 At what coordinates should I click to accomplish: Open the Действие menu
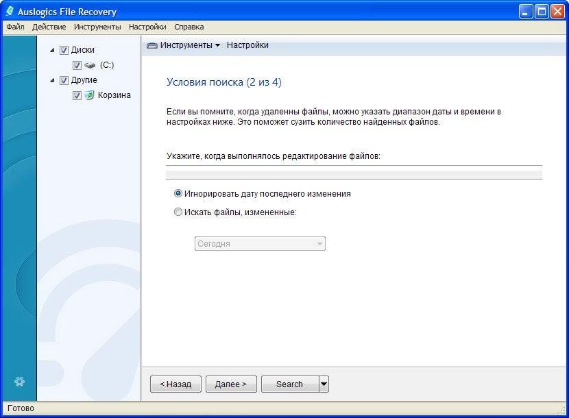point(49,27)
